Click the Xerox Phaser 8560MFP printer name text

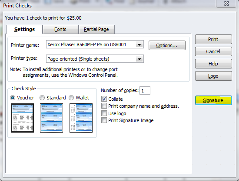[x=87, y=44]
